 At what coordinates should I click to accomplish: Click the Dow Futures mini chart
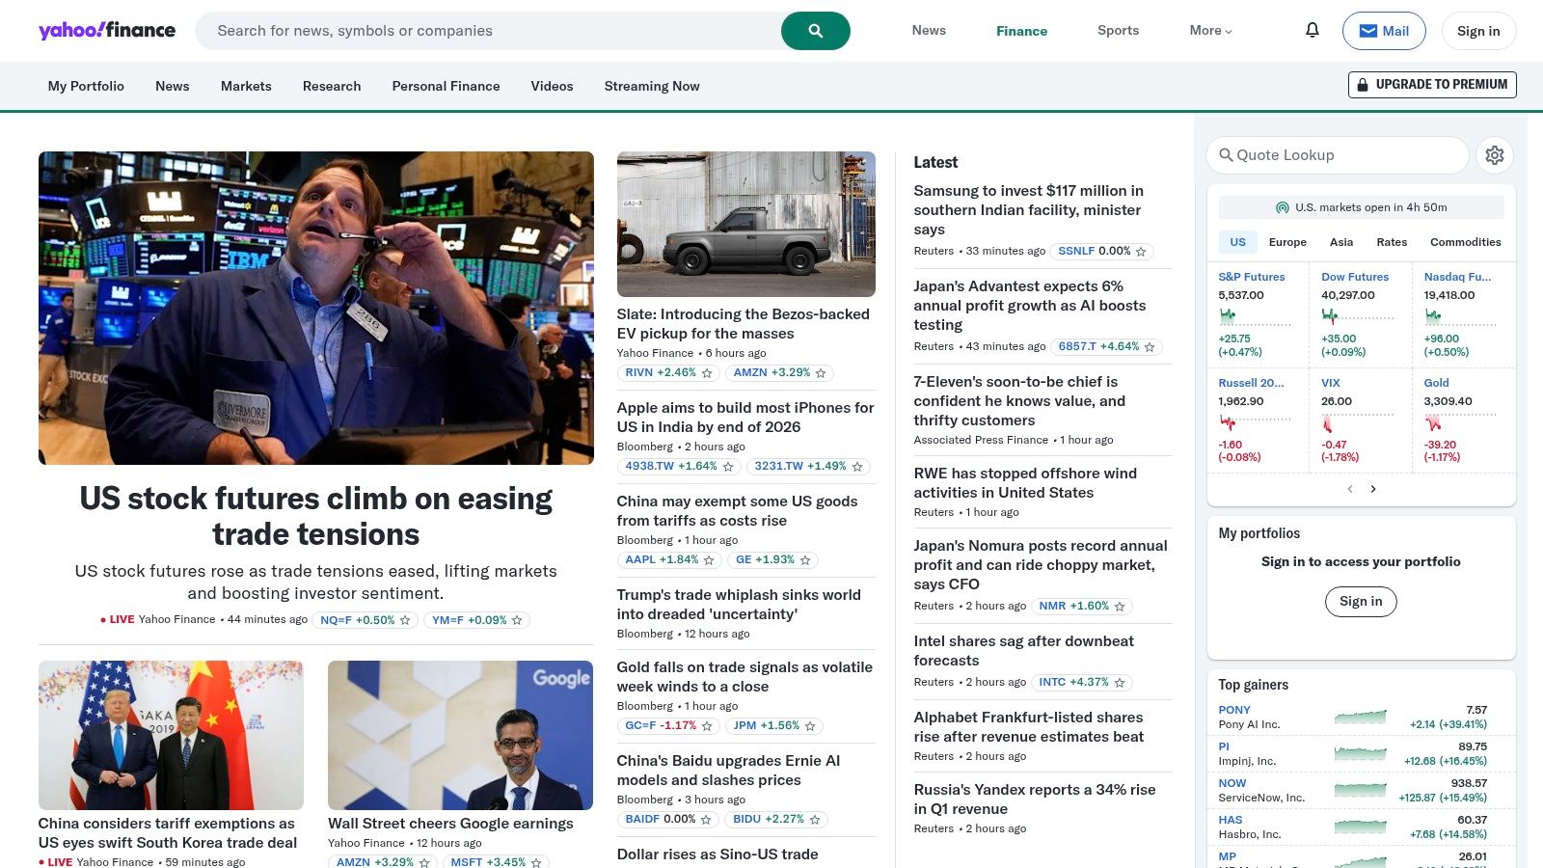click(x=1358, y=316)
